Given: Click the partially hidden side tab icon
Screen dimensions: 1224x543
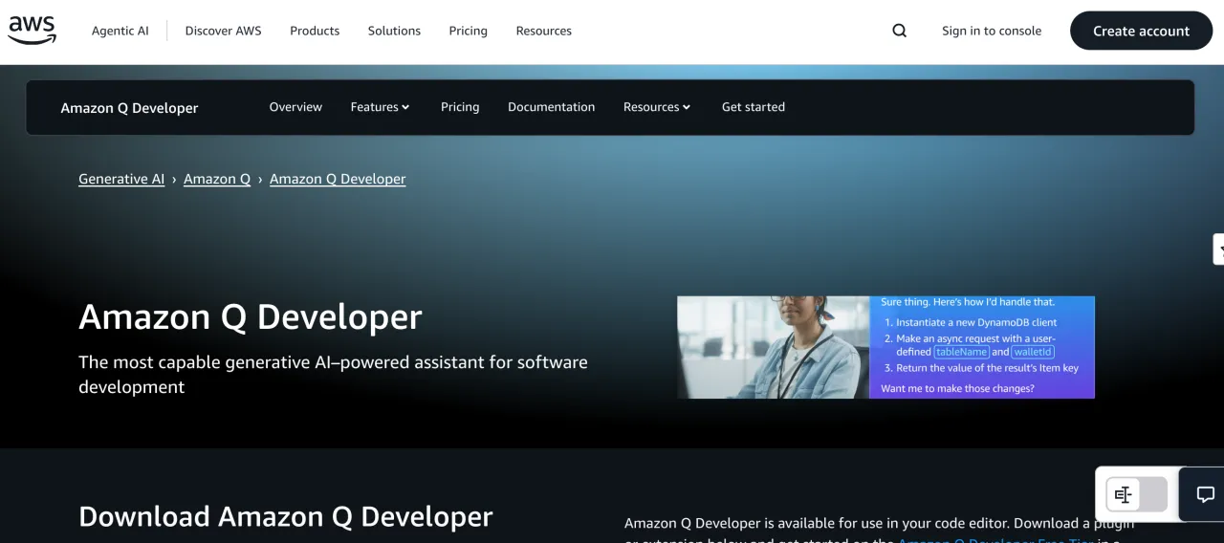Looking at the screenshot, I should pyautogui.click(x=1219, y=249).
